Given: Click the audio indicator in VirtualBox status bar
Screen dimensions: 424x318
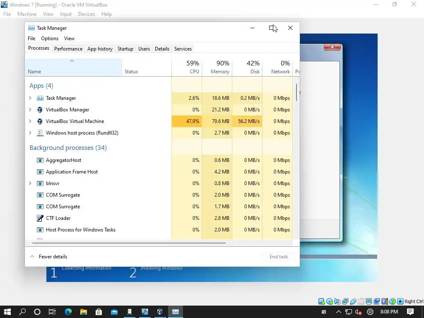Looking at the screenshot, I should [x=337, y=301].
